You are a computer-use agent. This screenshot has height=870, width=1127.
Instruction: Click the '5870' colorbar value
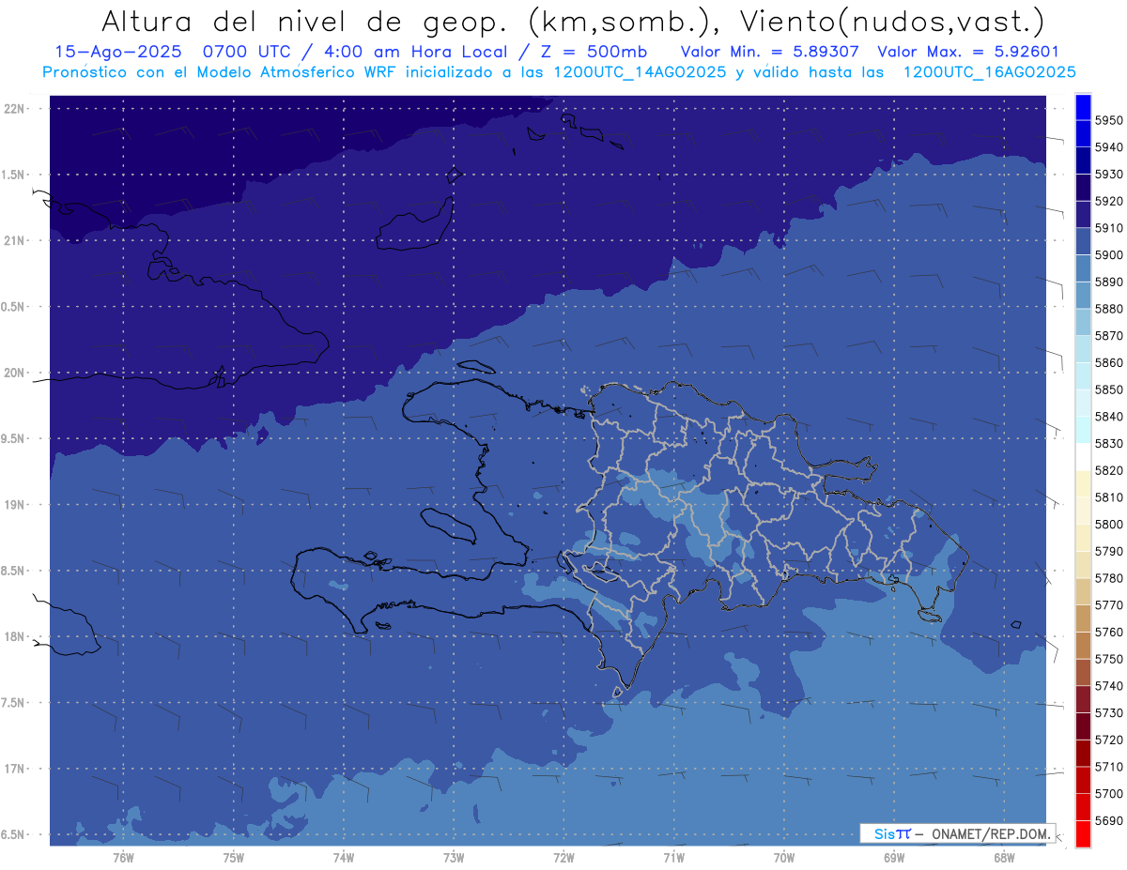[1109, 336]
